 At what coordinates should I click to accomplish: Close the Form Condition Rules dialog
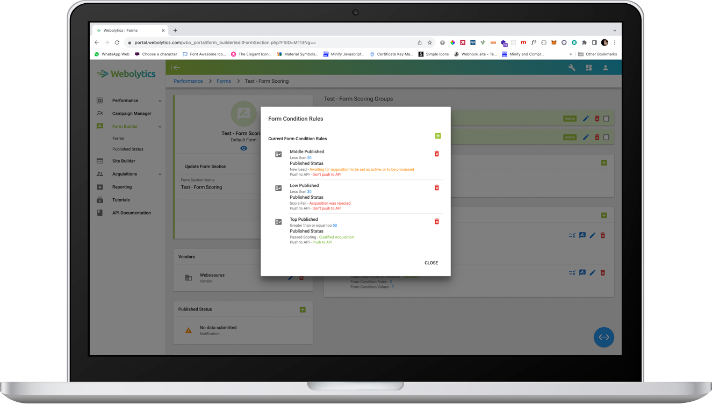(431, 263)
